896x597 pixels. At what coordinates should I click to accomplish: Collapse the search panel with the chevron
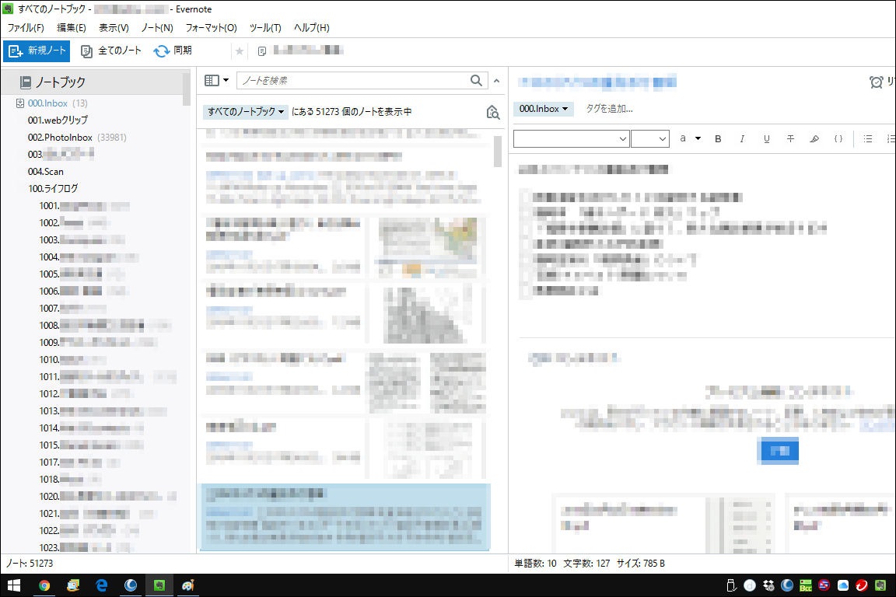496,81
